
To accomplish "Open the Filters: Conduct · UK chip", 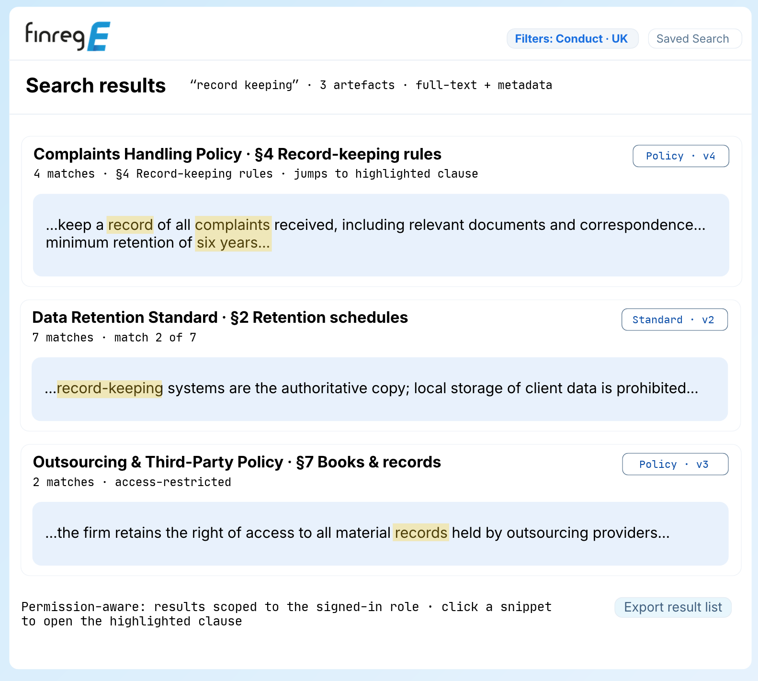I will (x=572, y=39).
